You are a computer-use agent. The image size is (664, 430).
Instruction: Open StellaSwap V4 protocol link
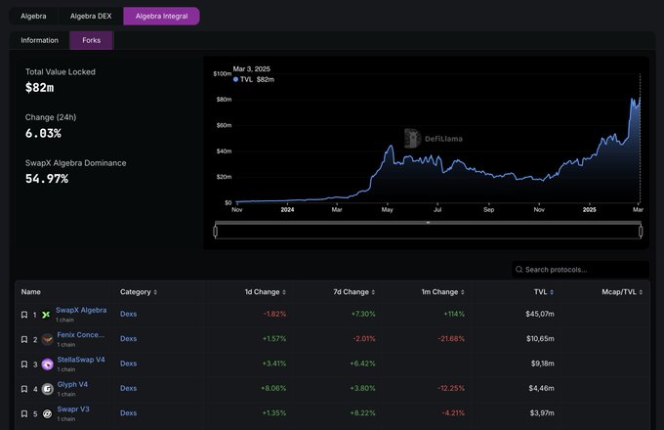point(81,360)
